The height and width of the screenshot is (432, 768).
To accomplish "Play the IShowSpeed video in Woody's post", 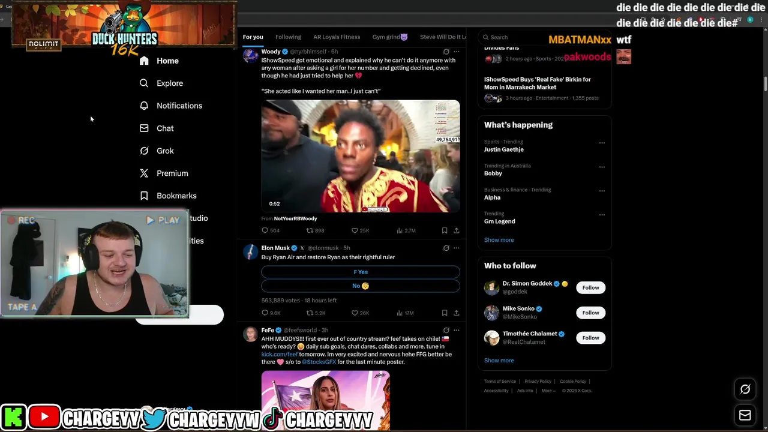I will click(x=361, y=156).
